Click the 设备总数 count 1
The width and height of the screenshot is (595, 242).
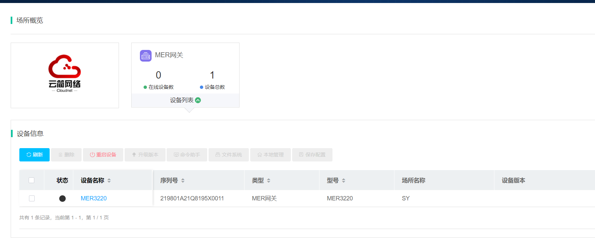[x=212, y=75]
